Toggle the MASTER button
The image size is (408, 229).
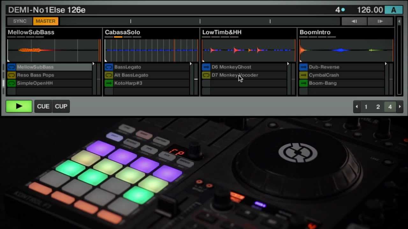point(46,21)
